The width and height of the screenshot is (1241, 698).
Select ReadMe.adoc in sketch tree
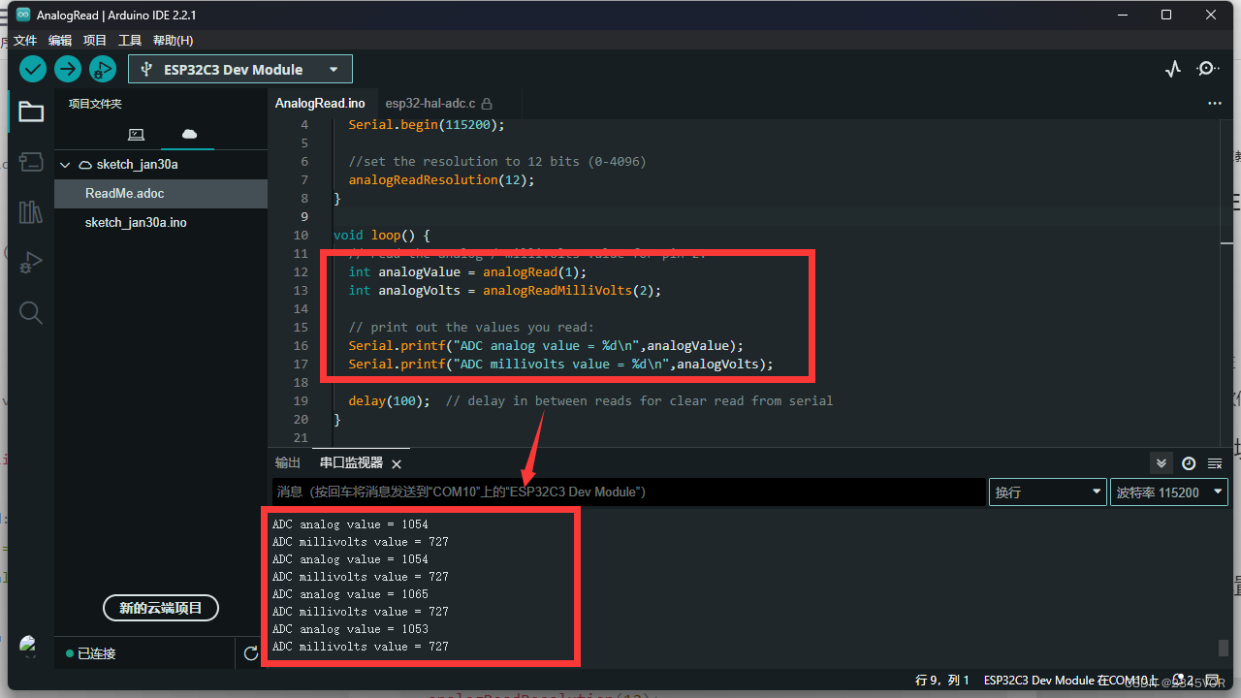click(x=161, y=194)
